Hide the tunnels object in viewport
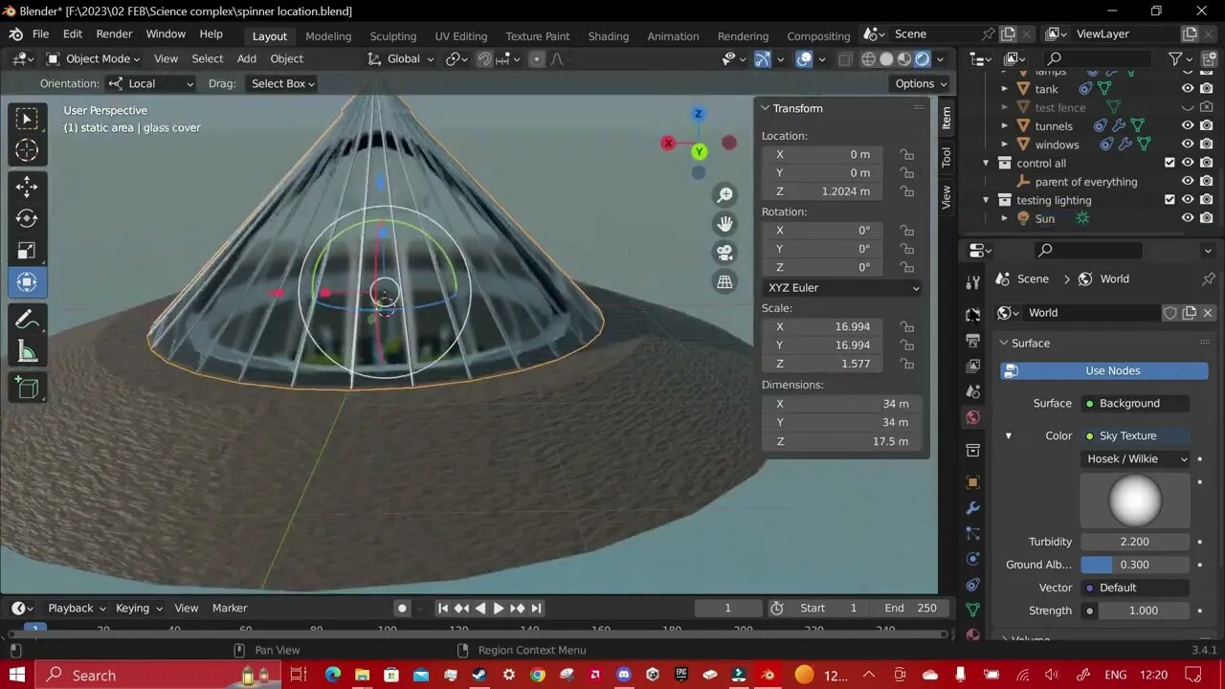The width and height of the screenshot is (1225, 689). (1187, 125)
